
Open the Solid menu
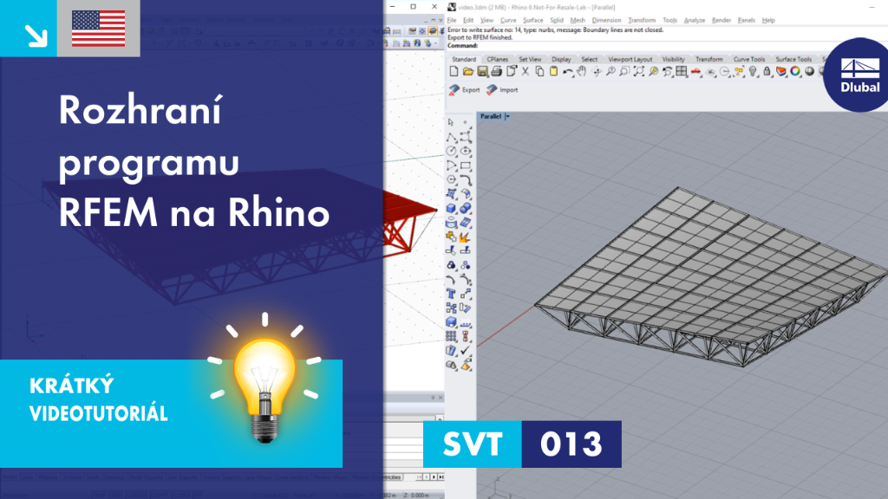point(557,21)
